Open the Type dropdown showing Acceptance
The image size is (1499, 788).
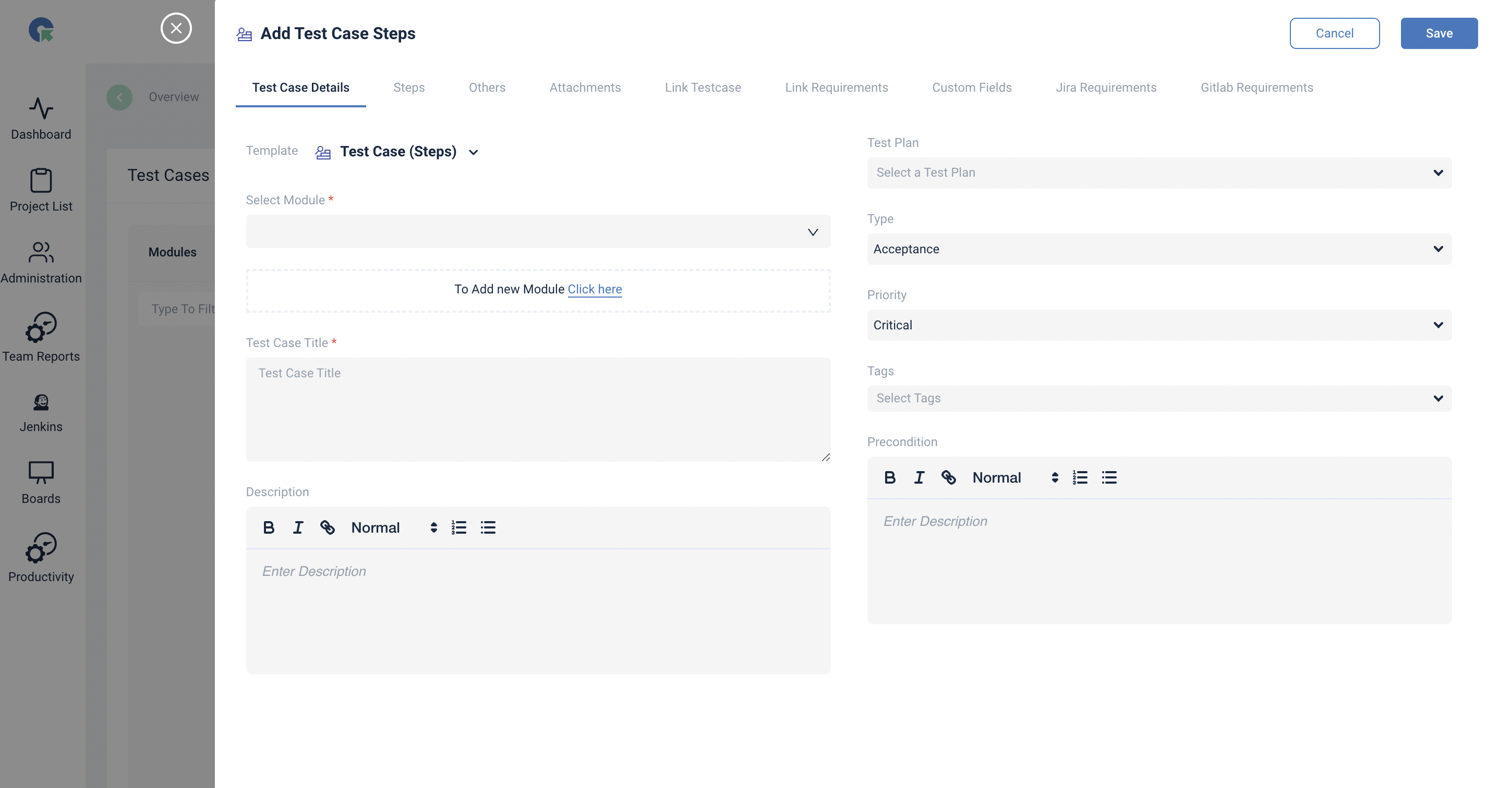click(x=1158, y=249)
